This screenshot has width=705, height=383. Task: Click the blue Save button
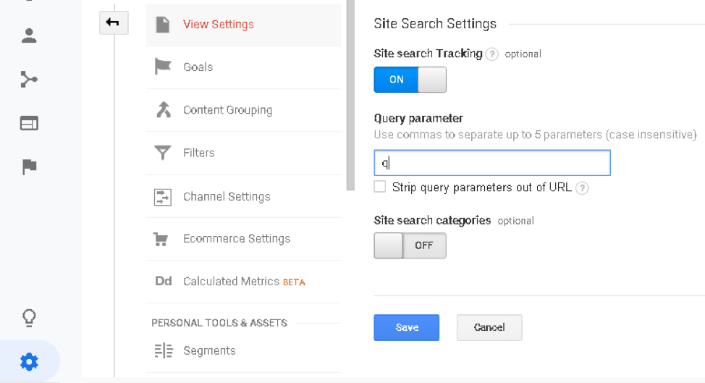tap(407, 328)
